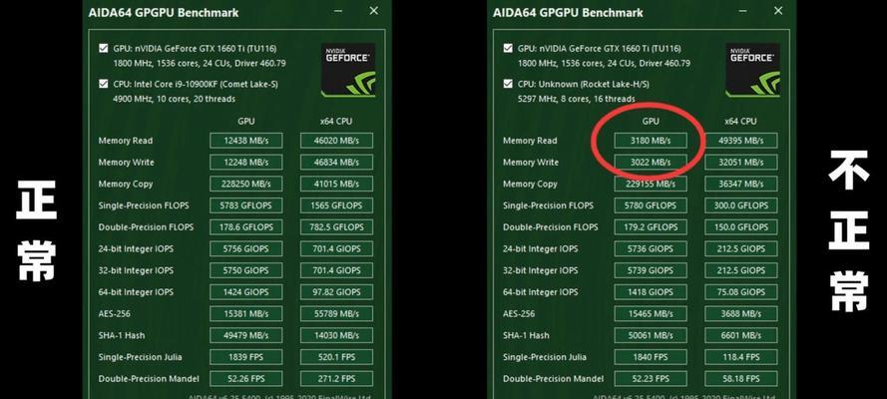Select the 52.26 FPS Mandel value
This screenshot has width=887, height=399.
(246, 379)
